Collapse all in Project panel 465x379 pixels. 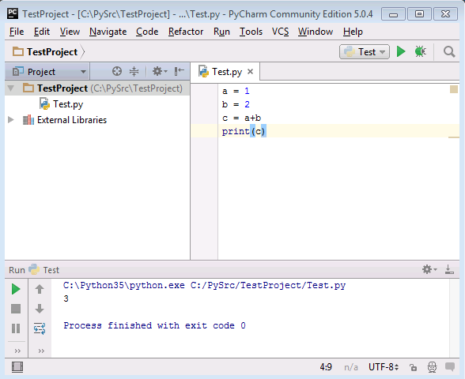(134, 71)
